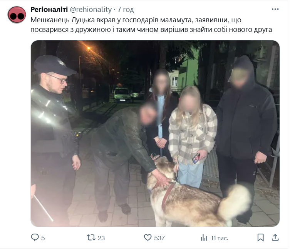300x249 pixels.
Task: Click the repost count 23
Action: 101,238
